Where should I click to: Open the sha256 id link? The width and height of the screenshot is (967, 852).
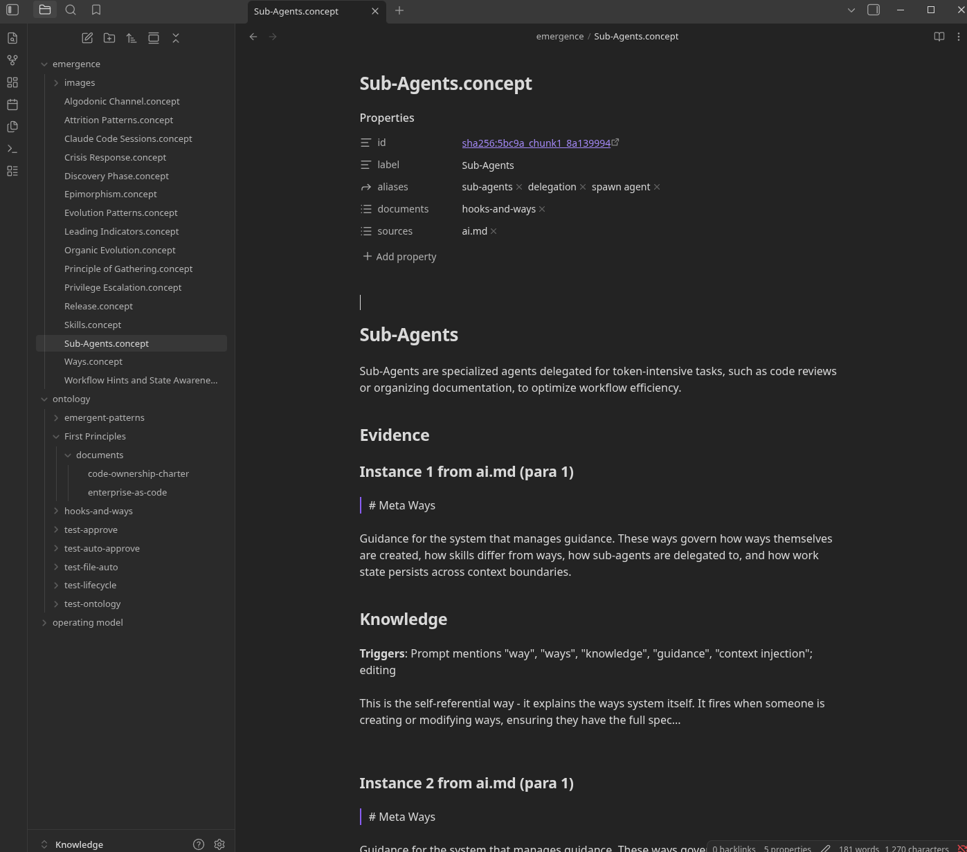(x=536, y=143)
